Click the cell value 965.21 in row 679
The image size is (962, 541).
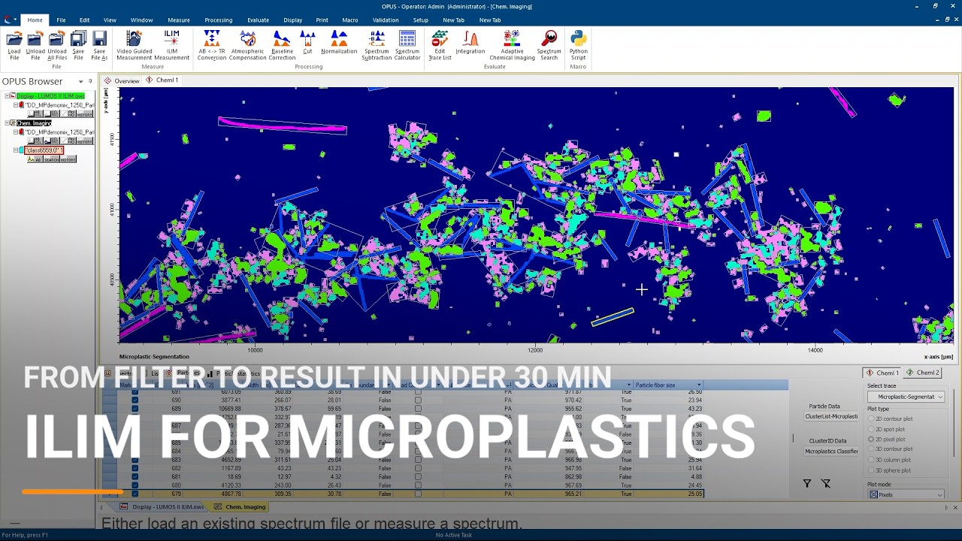tap(573, 494)
